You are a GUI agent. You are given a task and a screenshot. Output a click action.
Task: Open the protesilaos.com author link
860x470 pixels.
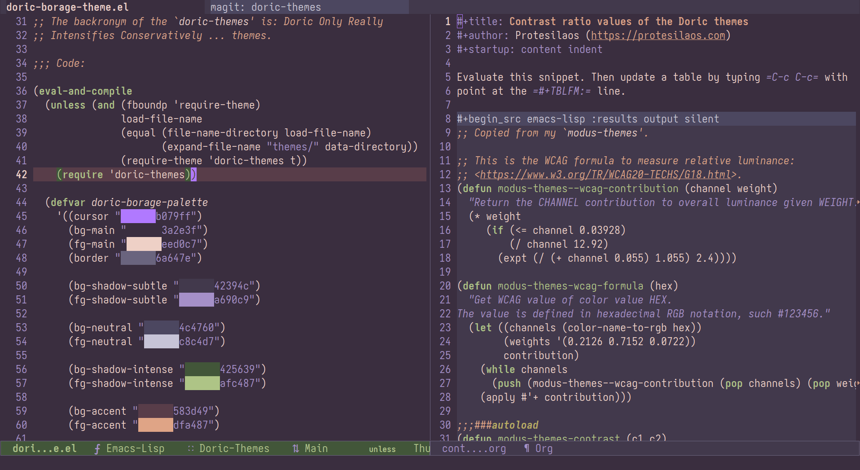pos(658,35)
